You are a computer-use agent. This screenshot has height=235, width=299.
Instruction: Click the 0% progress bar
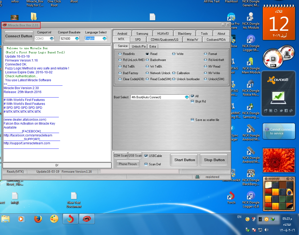(x=57, y=165)
